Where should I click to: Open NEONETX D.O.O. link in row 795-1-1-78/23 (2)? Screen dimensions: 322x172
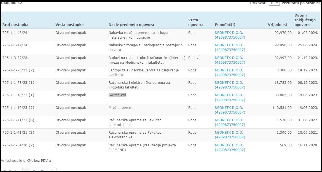point(230,72)
